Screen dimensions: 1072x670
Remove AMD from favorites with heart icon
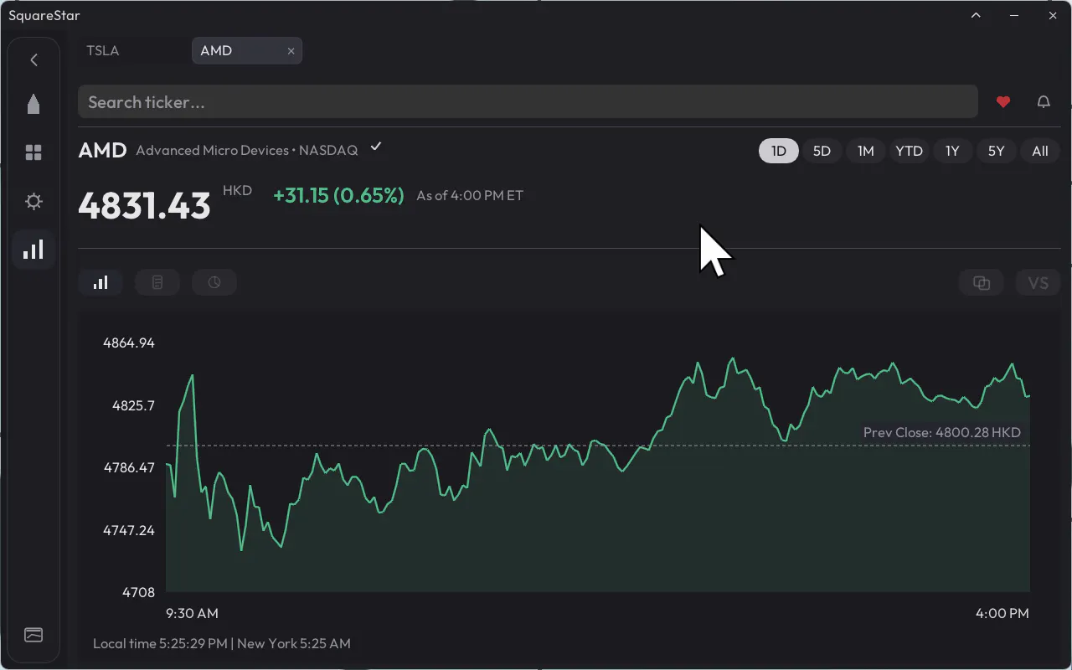click(1003, 102)
